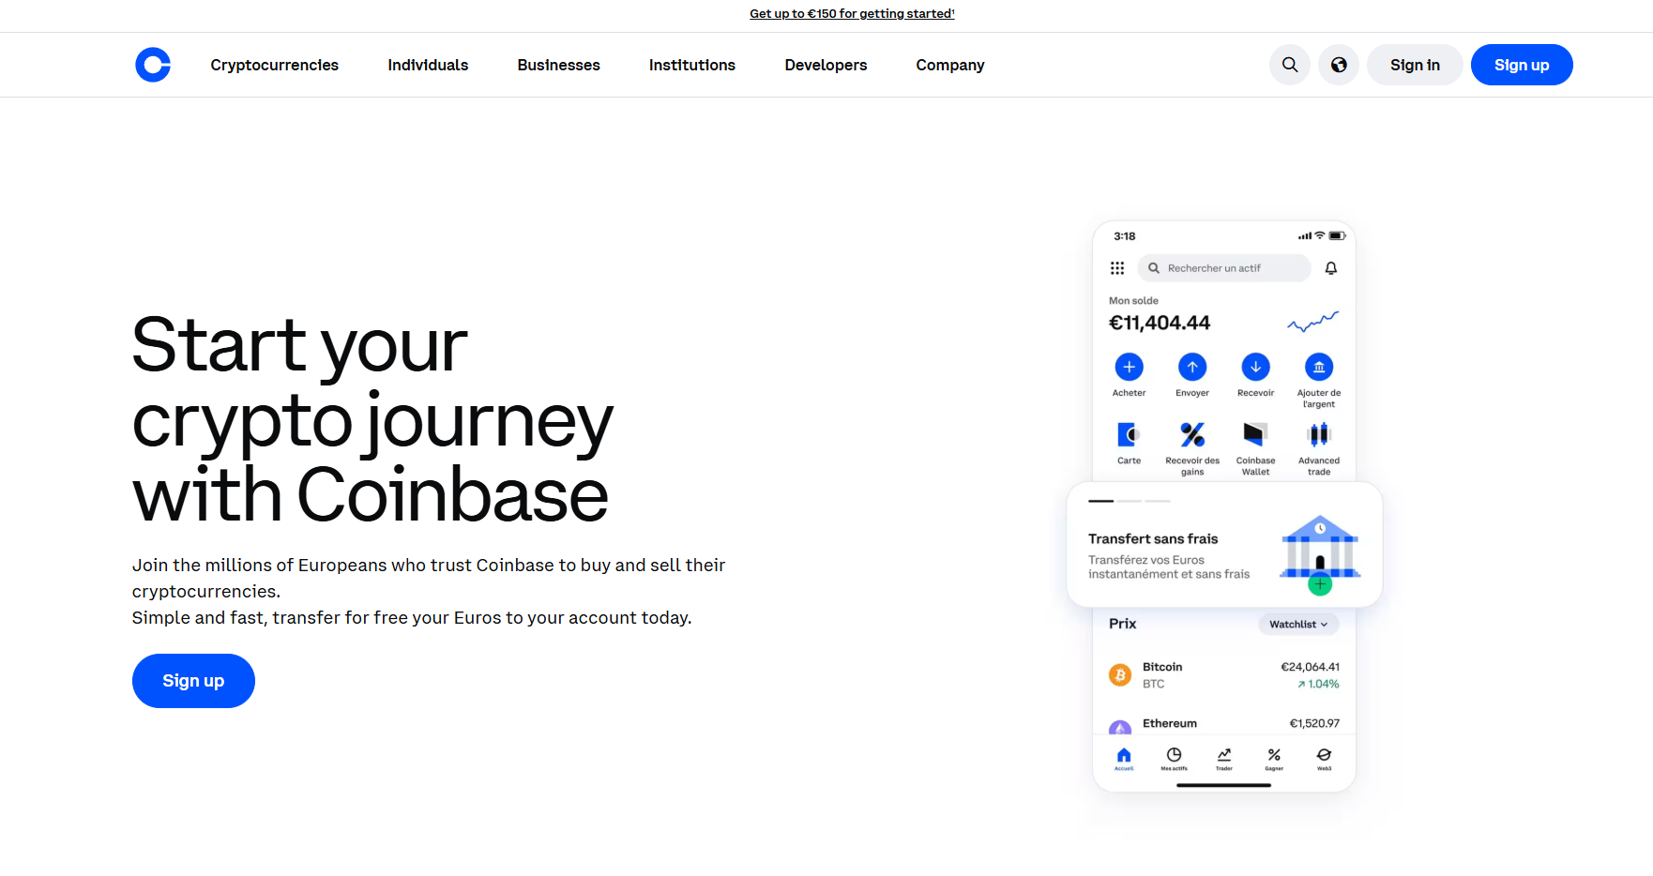
Task: Click the Sign in button
Action: [x=1414, y=65]
